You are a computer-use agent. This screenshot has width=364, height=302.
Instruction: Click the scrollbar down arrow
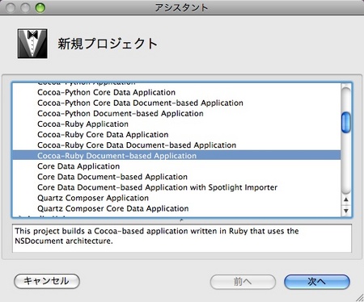point(346,211)
